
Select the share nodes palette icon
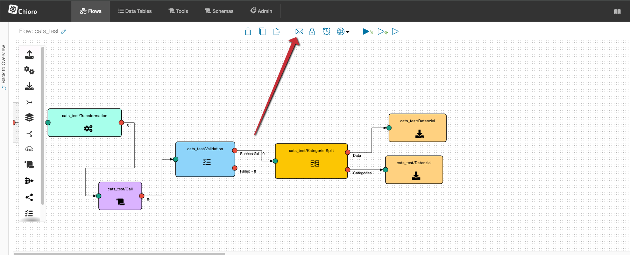coord(29,197)
